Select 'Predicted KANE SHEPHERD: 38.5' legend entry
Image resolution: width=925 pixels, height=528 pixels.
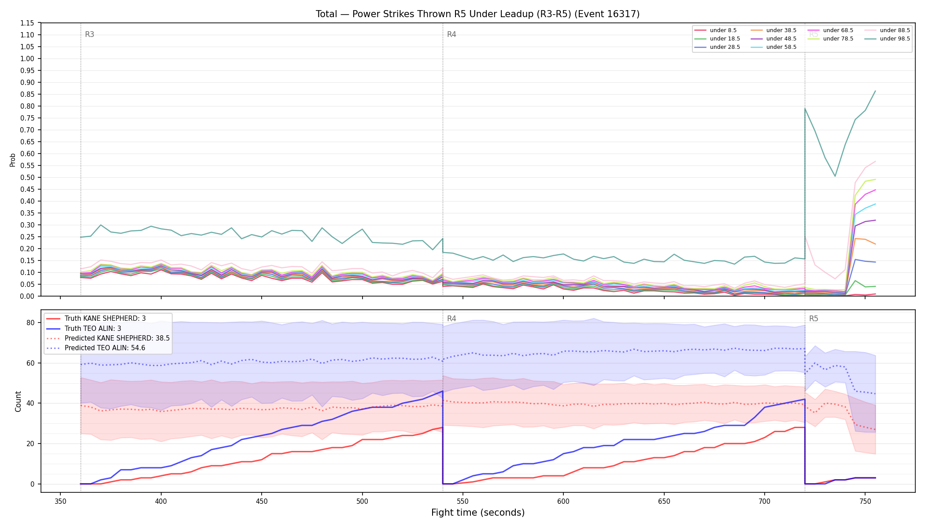108,338
